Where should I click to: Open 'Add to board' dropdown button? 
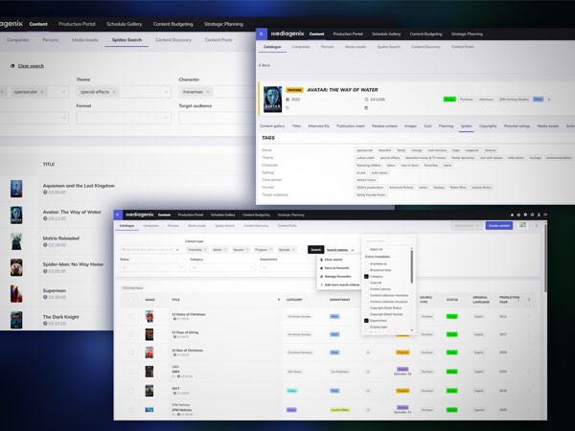click(x=467, y=225)
